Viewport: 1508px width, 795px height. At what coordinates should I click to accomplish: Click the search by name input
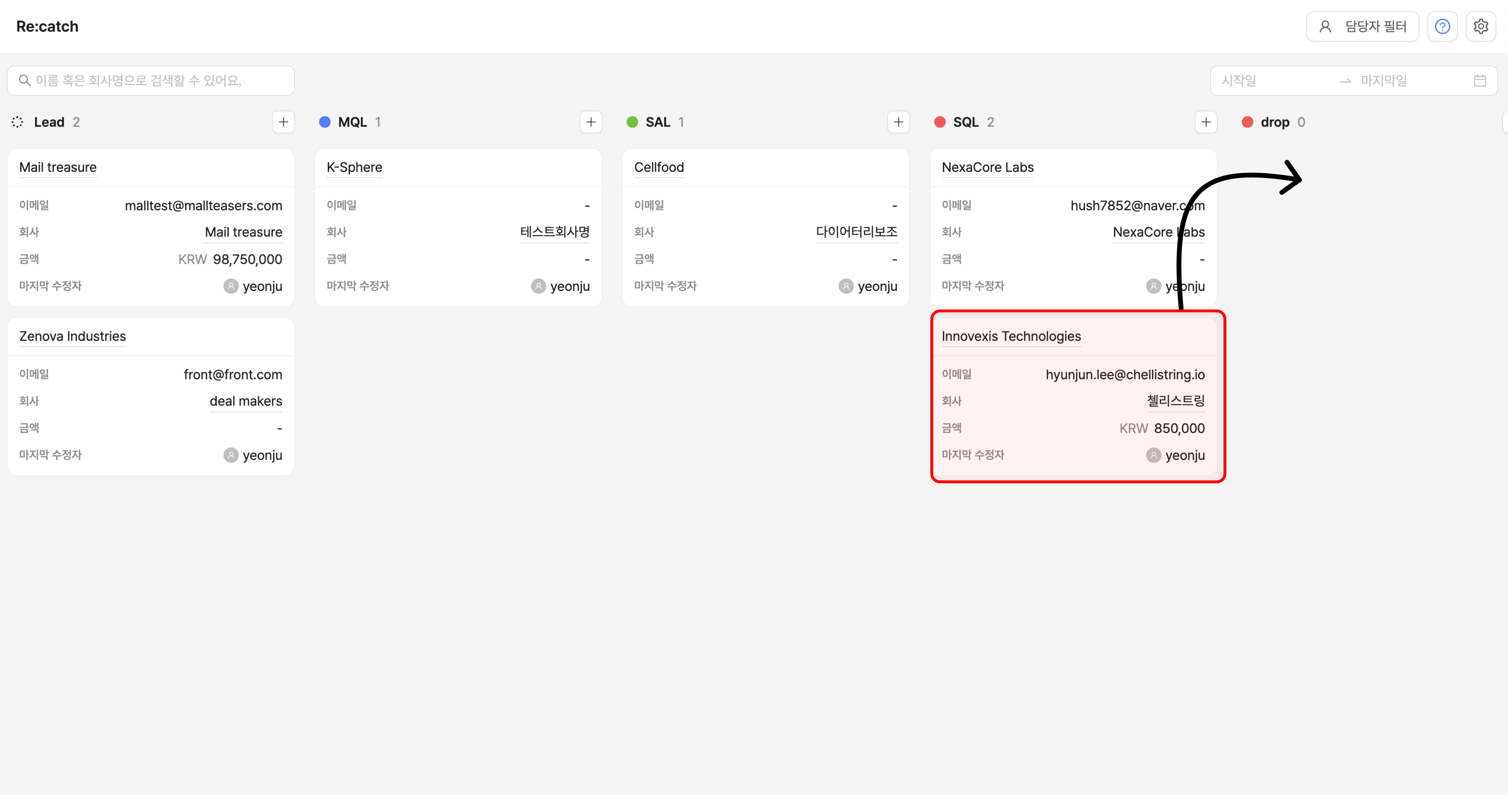pos(151,81)
